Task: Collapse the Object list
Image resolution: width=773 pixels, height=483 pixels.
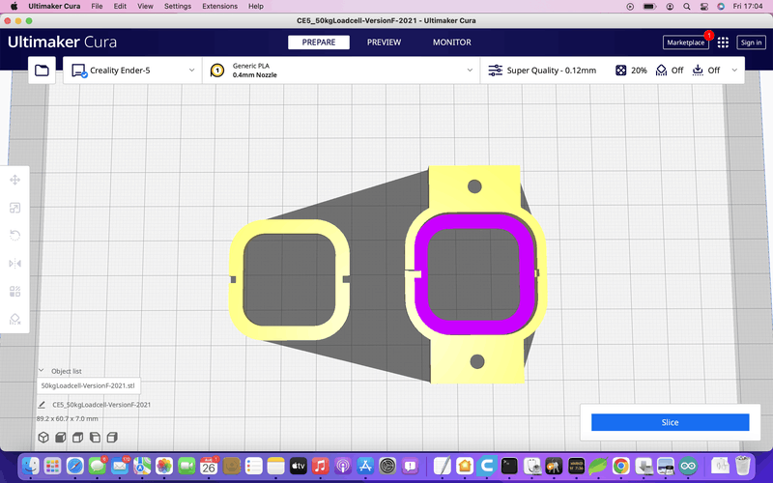Action: click(x=42, y=370)
